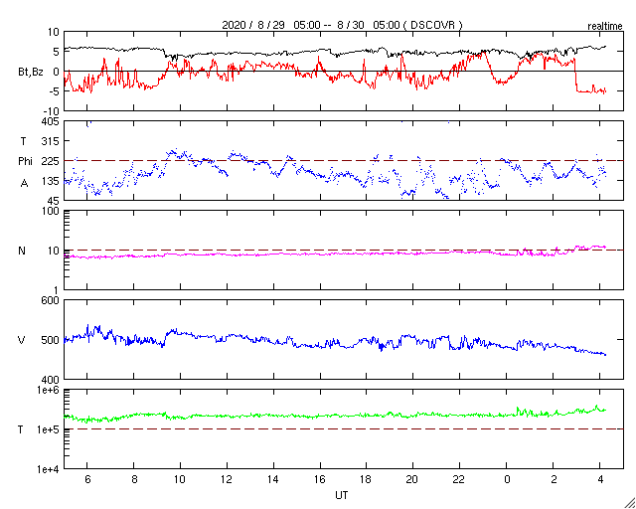Viewport: 636px width, 509px height.
Task: Click the '12' hour label on time axis
Action: (x=227, y=479)
